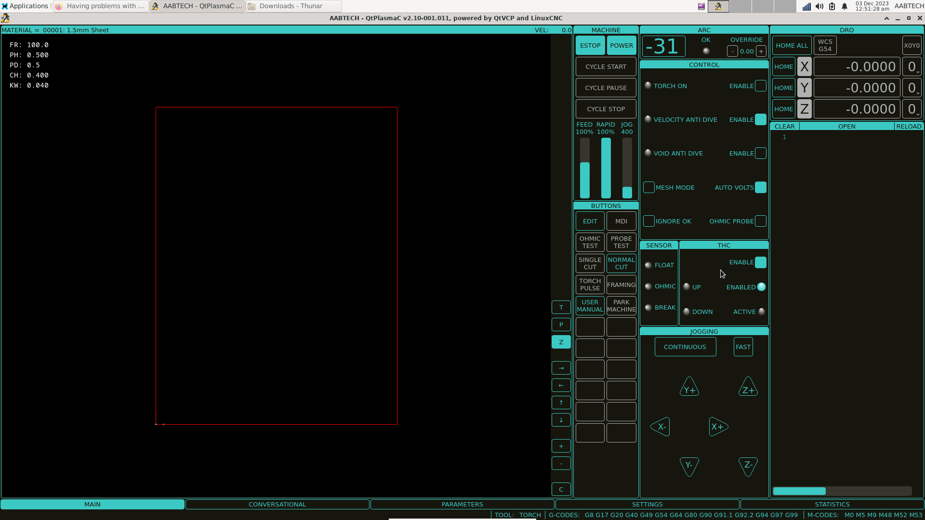Image resolution: width=925 pixels, height=520 pixels.
Task: Open the network signal tray icon
Action: tap(806, 6)
